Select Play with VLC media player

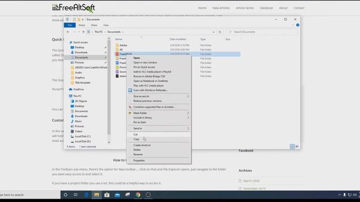click(x=148, y=85)
